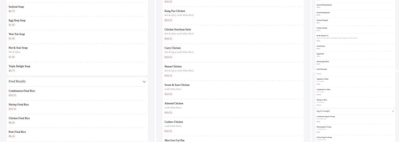Collapse the Fried Rice(6) section chevron
Screen dimensions: 399x142
click(144, 82)
